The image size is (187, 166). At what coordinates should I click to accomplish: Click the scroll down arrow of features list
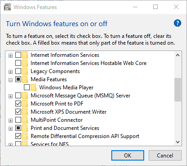pos(178,142)
